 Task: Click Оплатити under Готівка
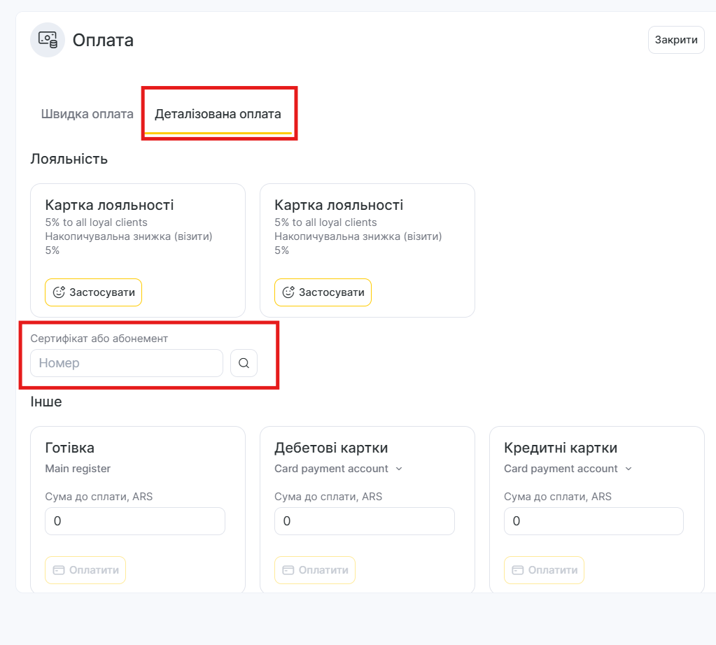(x=85, y=570)
